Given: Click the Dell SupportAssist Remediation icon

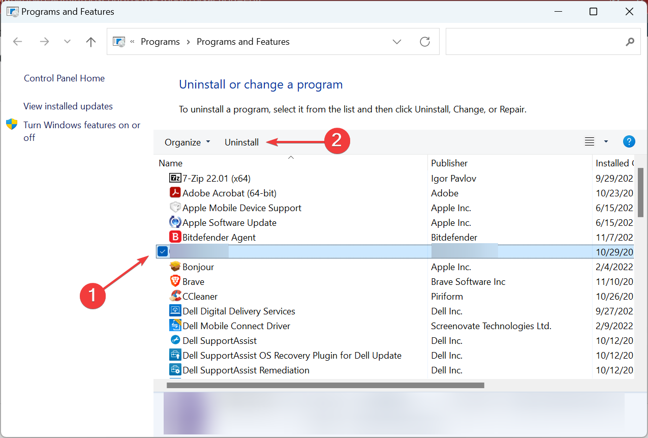Looking at the screenshot, I should [x=175, y=370].
